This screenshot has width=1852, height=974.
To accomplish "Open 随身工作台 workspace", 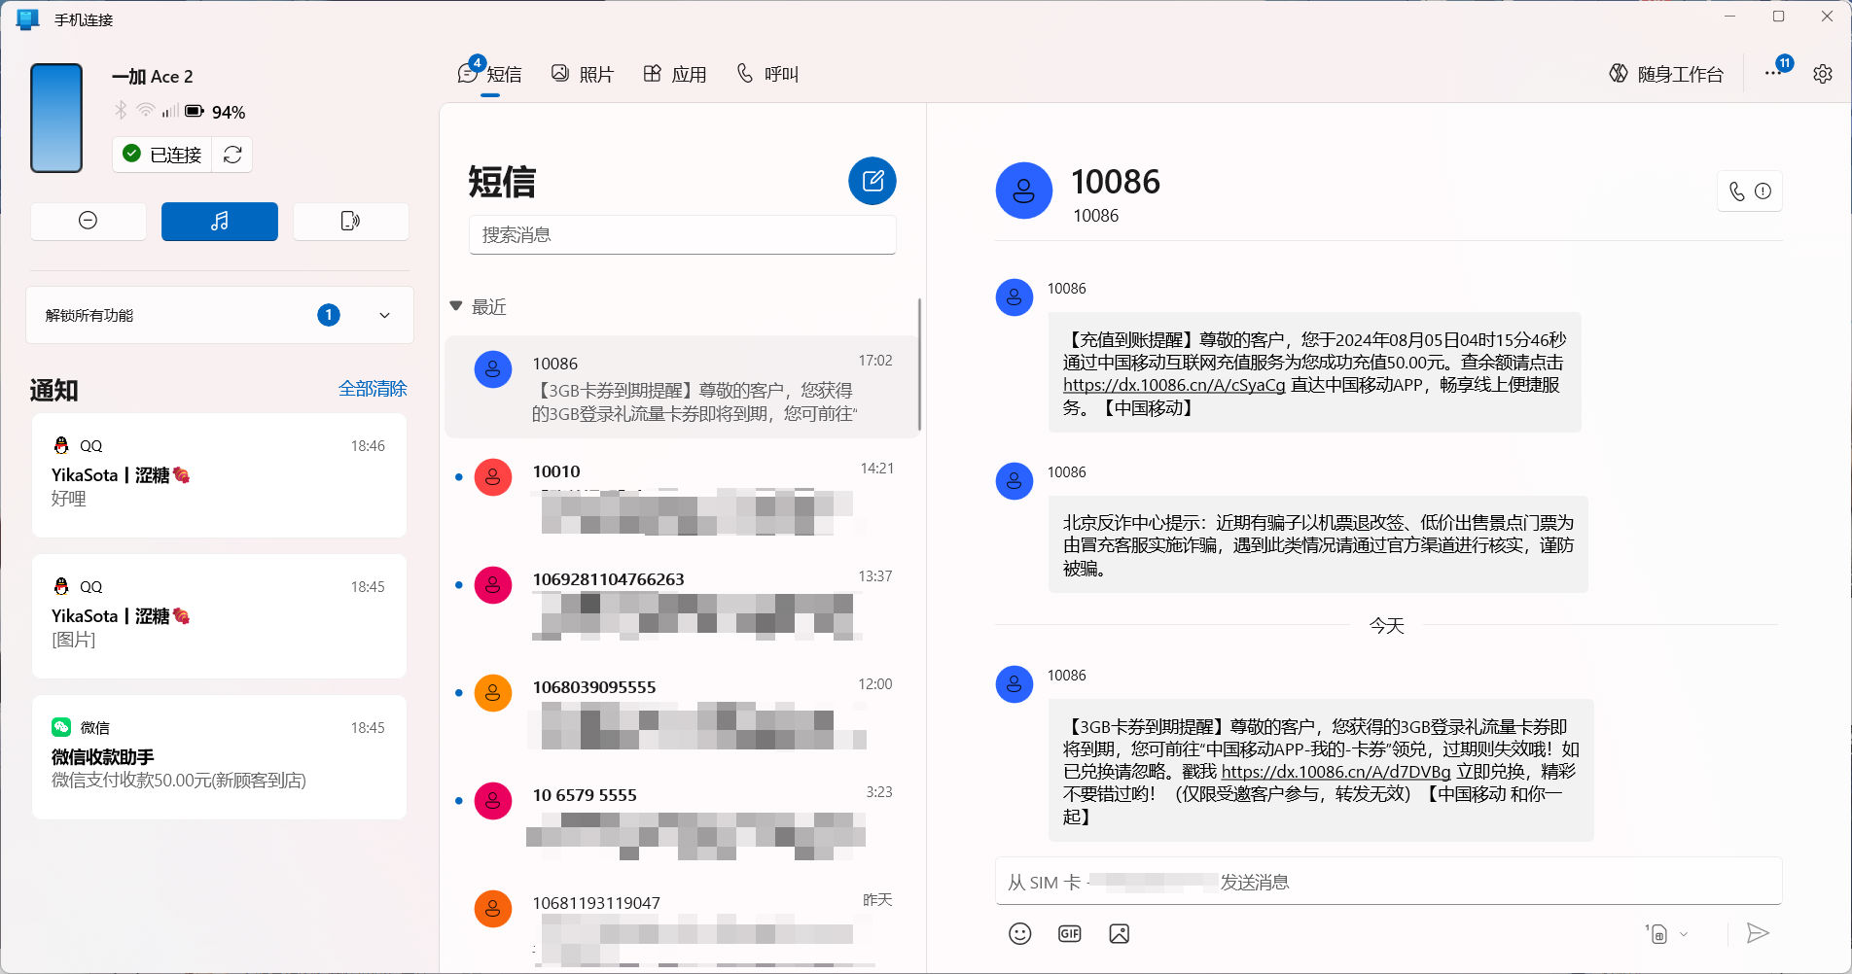I will pyautogui.click(x=1666, y=74).
